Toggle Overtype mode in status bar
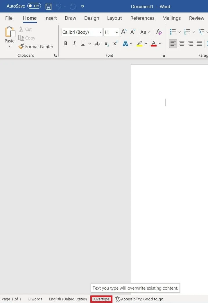208x303 pixels. [x=101, y=299]
